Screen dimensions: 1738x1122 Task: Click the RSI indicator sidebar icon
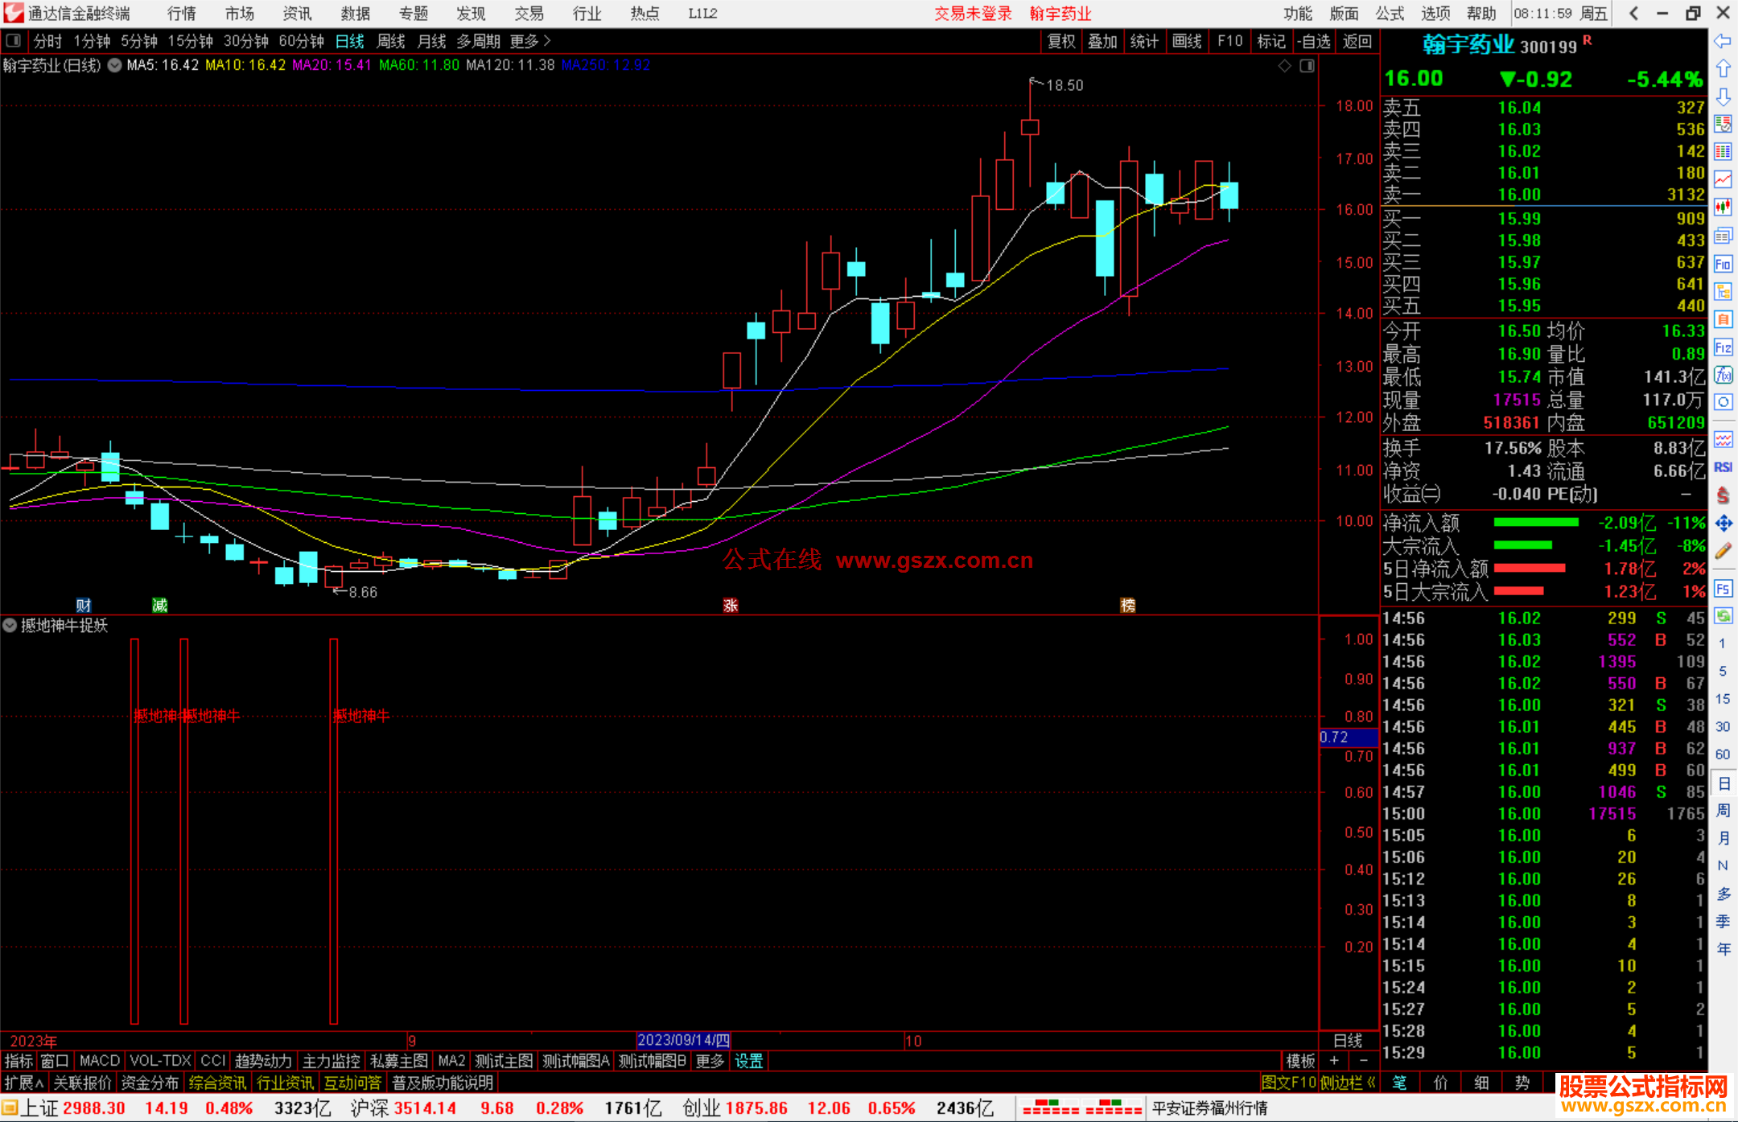click(x=1723, y=467)
